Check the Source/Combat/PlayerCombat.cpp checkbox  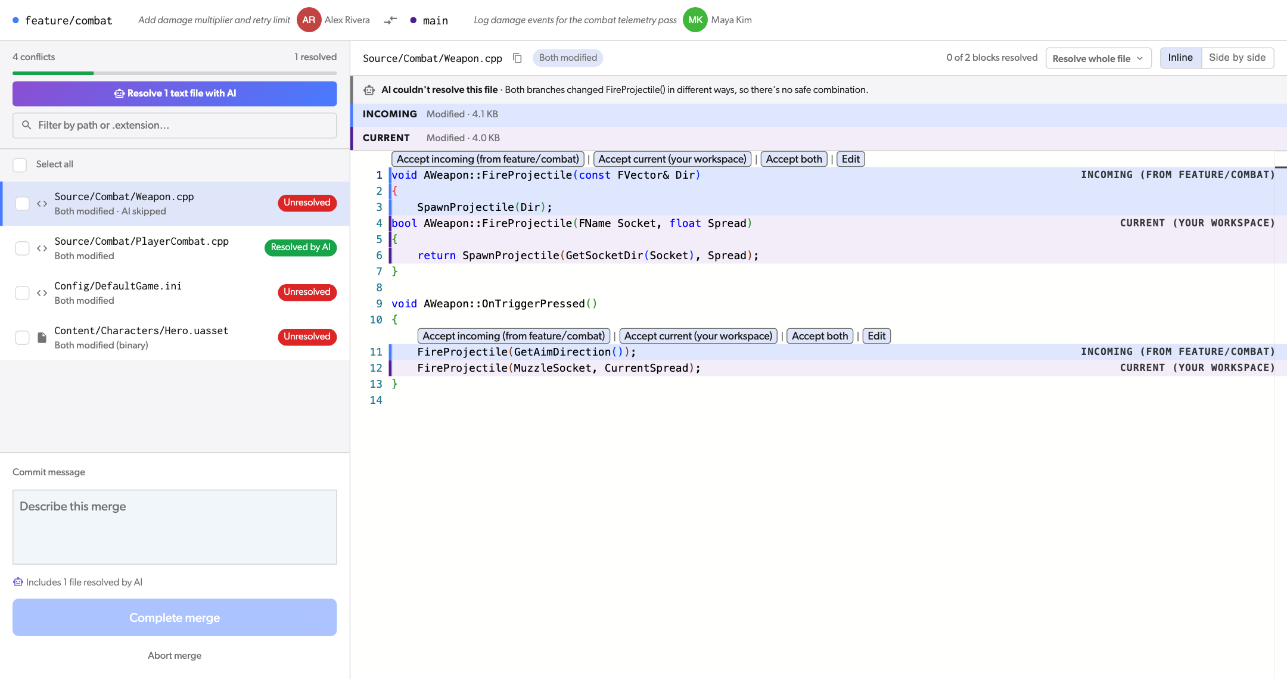coord(22,248)
